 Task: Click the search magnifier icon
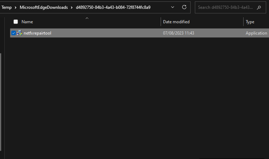(259, 7)
